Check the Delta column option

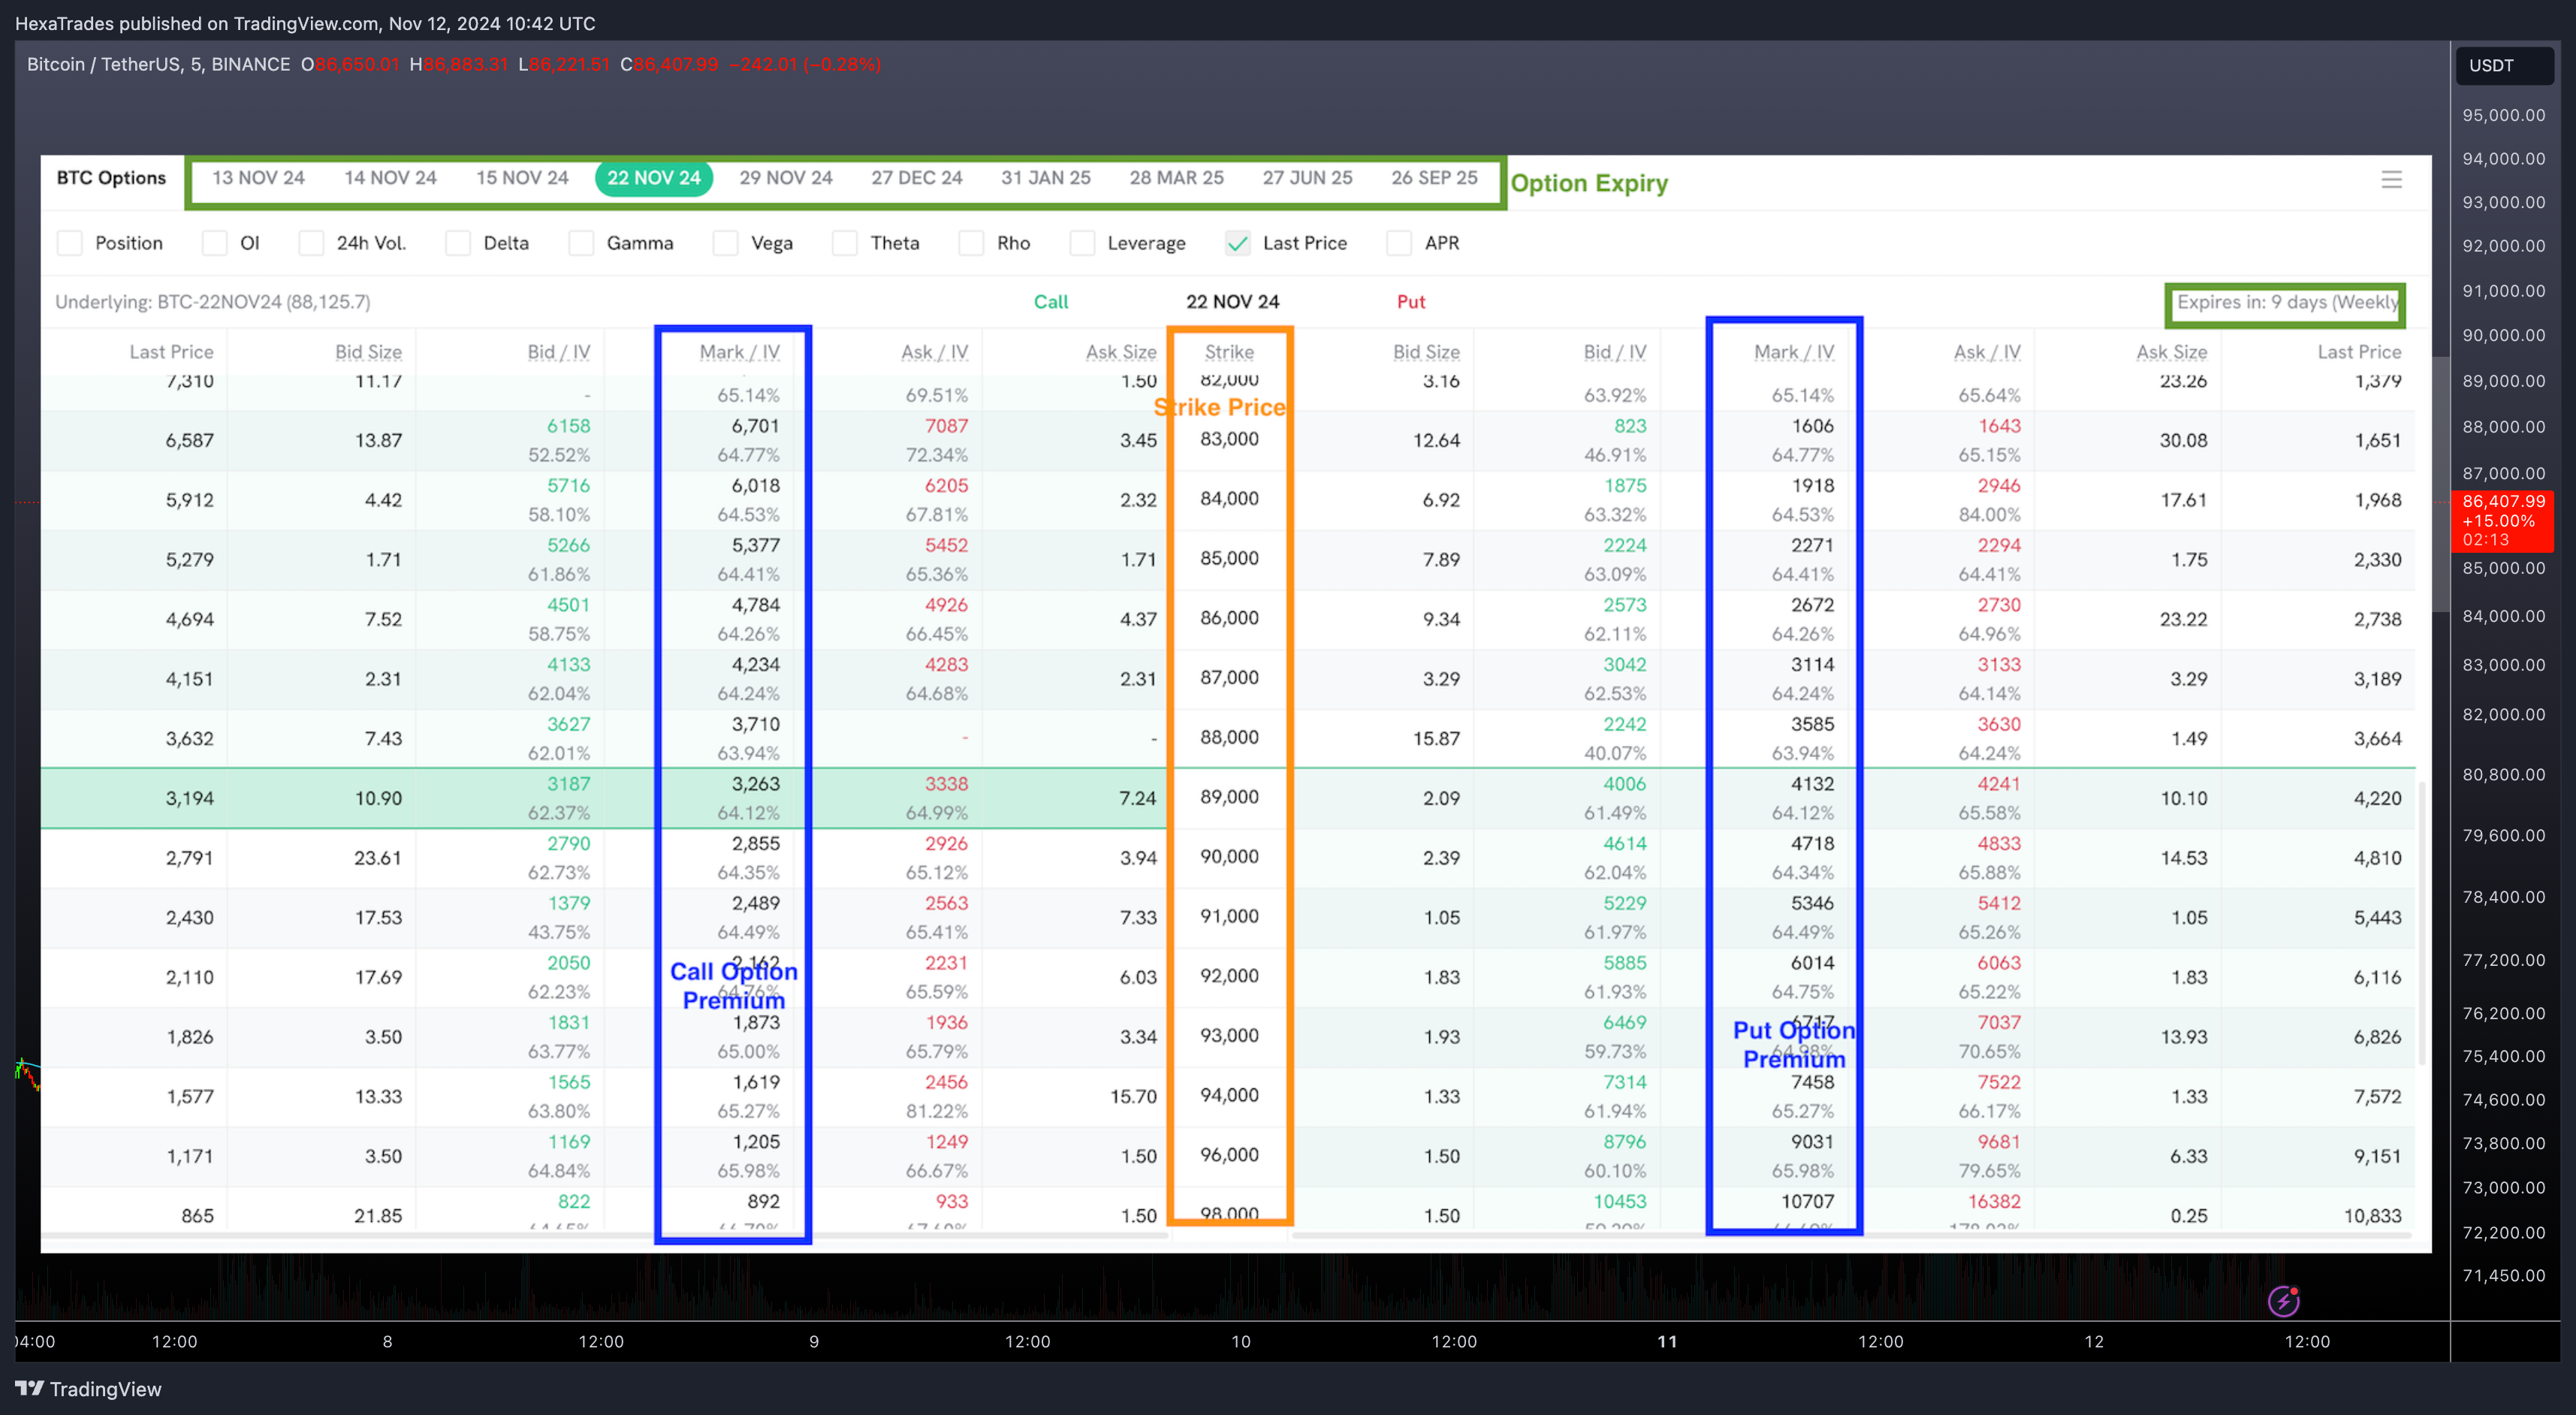pyautogui.click(x=458, y=243)
